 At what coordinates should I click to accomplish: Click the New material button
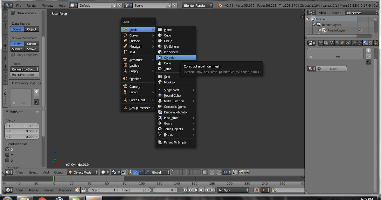tap(331, 69)
